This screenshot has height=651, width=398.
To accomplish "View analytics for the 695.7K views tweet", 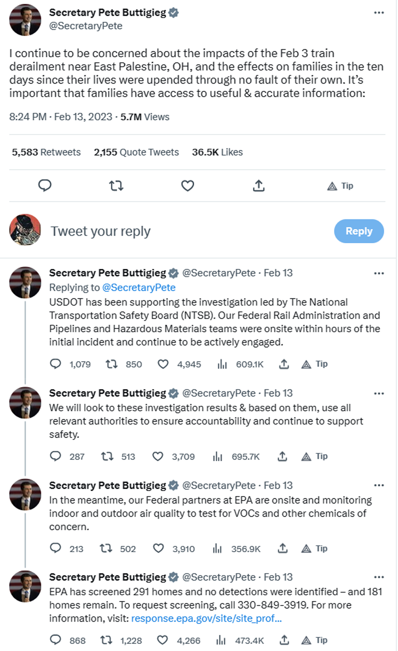I will [x=218, y=457].
